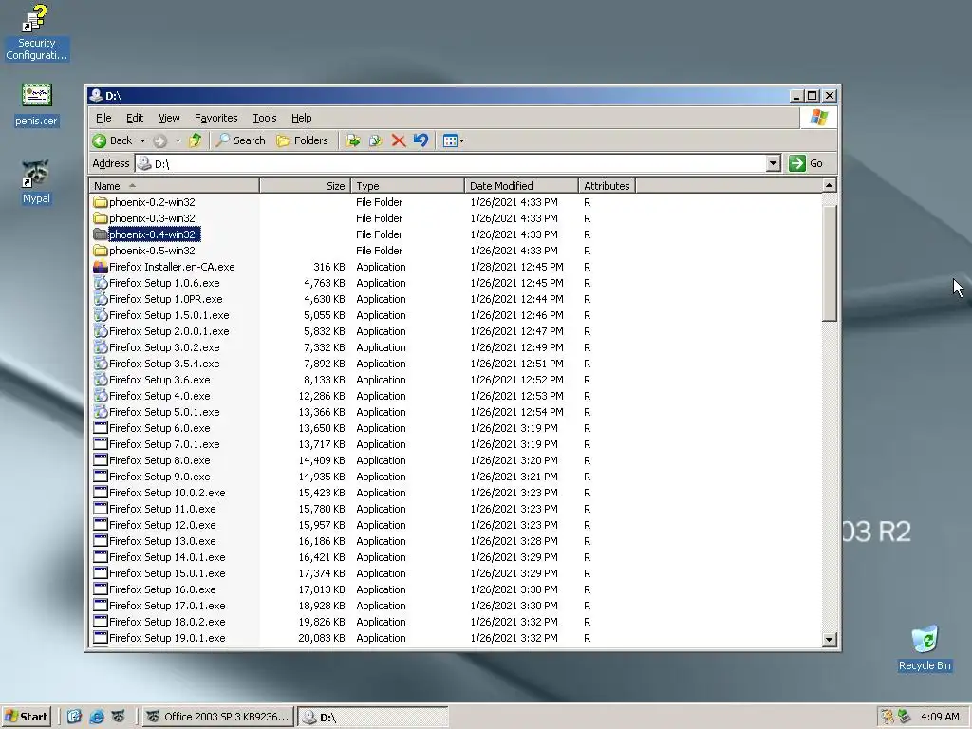The width and height of the screenshot is (972, 729).
Task: Undo last action with blue arrow
Action: pyautogui.click(x=421, y=140)
